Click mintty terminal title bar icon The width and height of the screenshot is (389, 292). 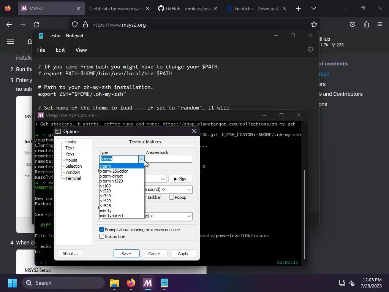[40, 116]
